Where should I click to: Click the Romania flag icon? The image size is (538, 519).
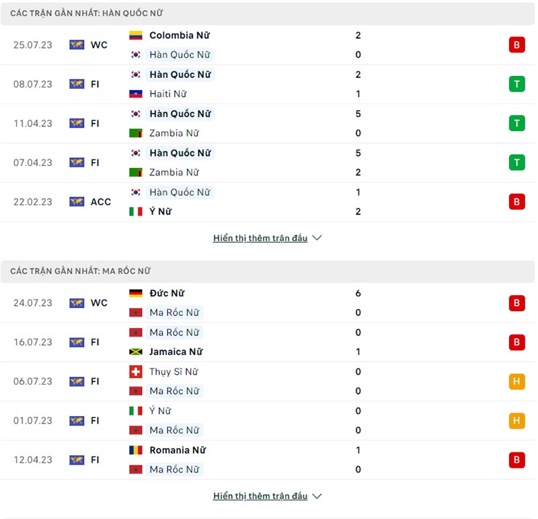pos(136,450)
